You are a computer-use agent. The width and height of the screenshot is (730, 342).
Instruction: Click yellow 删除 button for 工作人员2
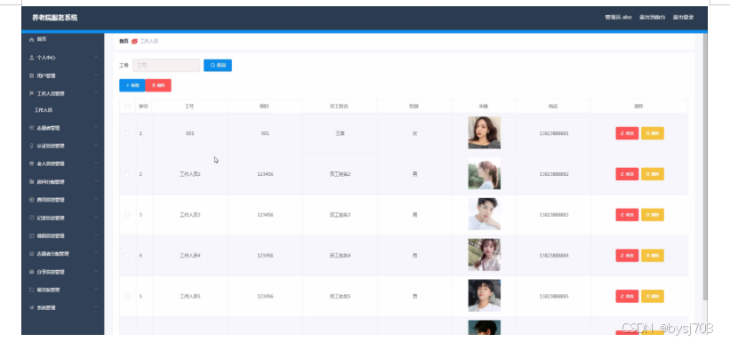pyautogui.click(x=653, y=174)
